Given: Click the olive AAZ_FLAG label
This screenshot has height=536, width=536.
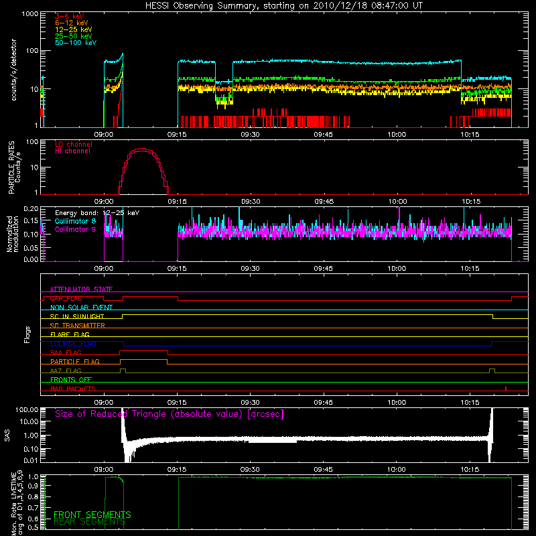Looking at the screenshot, I should tap(66, 371).
